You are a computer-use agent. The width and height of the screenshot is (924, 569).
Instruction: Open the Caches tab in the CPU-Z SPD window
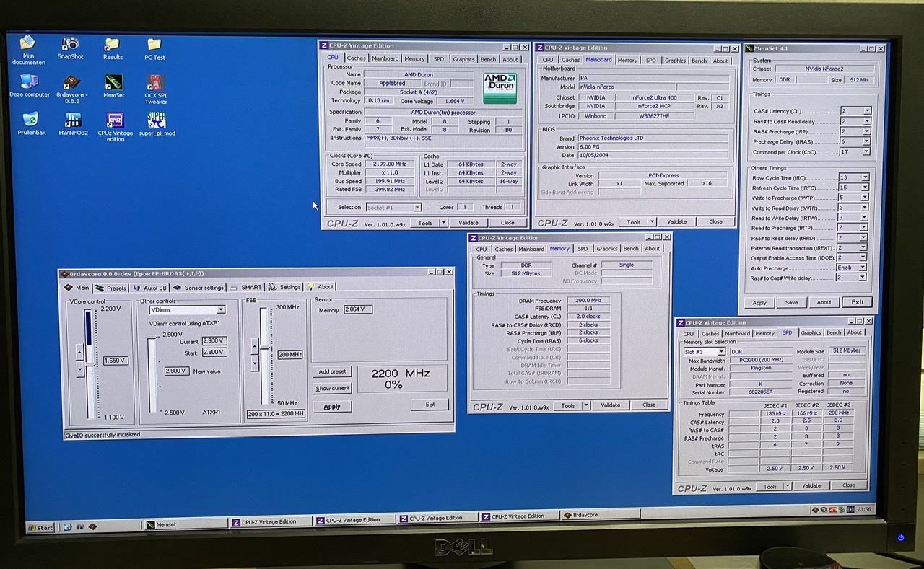click(x=710, y=333)
